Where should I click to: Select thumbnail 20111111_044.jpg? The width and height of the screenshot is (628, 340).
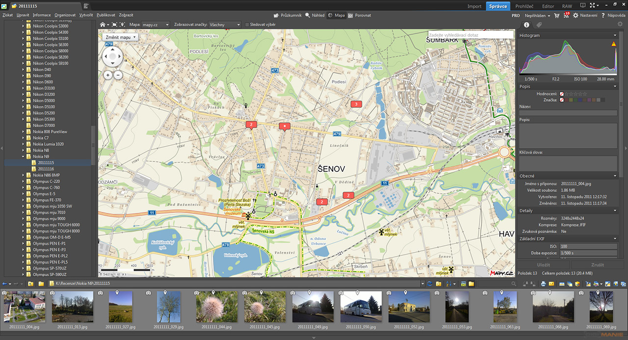coord(216,307)
